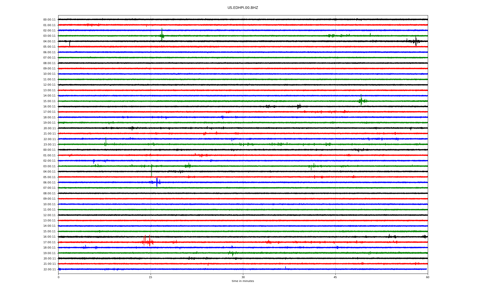This screenshot has height=304, width=486.
Task: Click the plot title US.EDHPI.00.BHZ
Action: click(242, 8)
